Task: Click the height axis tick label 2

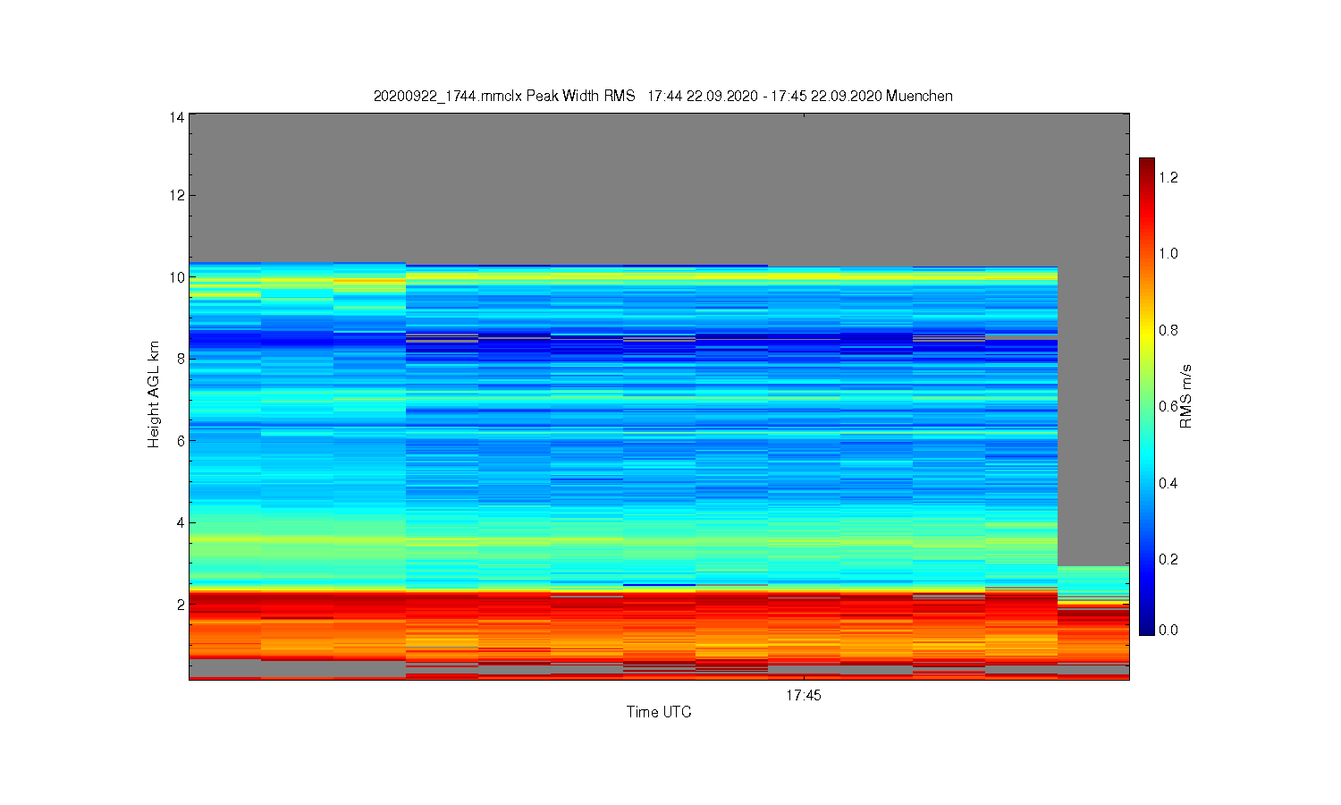Action: point(181,605)
